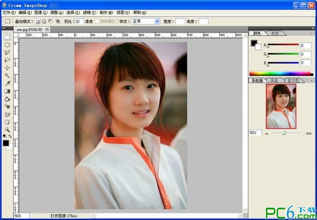317x220 pixels.
Task: Select the Paint Bucket tool
Action: tap(7, 99)
